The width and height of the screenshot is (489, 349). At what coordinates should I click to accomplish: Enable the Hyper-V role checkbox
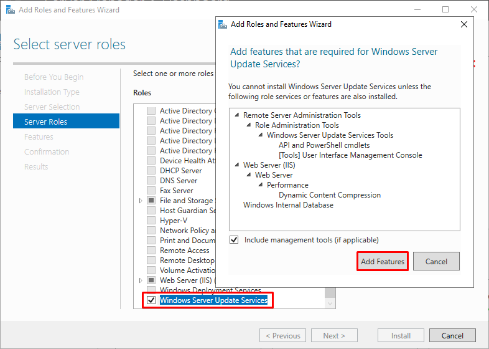point(151,221)
